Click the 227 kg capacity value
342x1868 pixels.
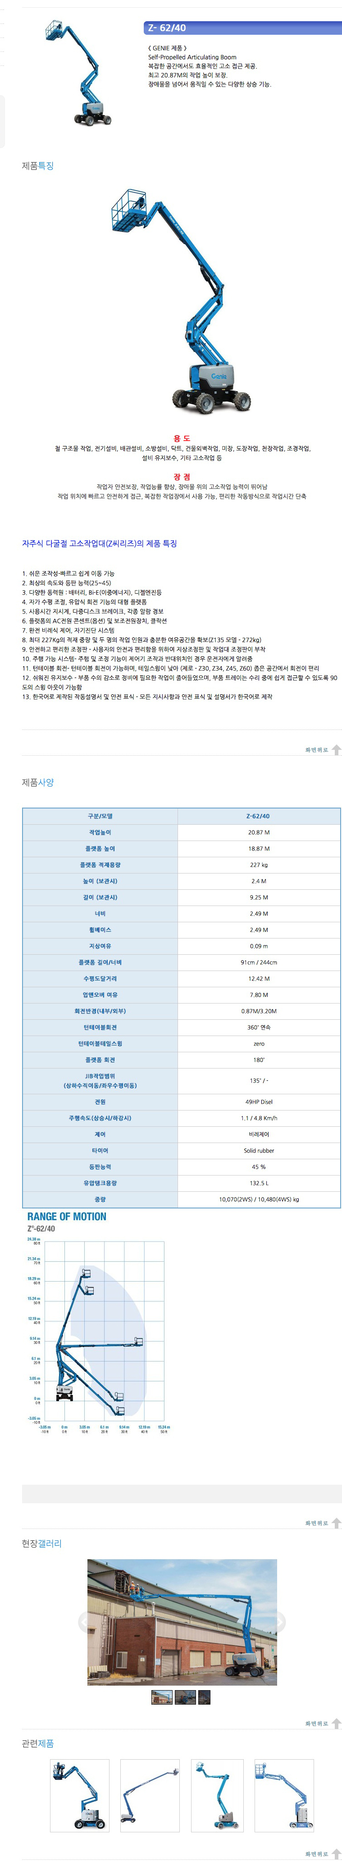click(x=259, y=864)
